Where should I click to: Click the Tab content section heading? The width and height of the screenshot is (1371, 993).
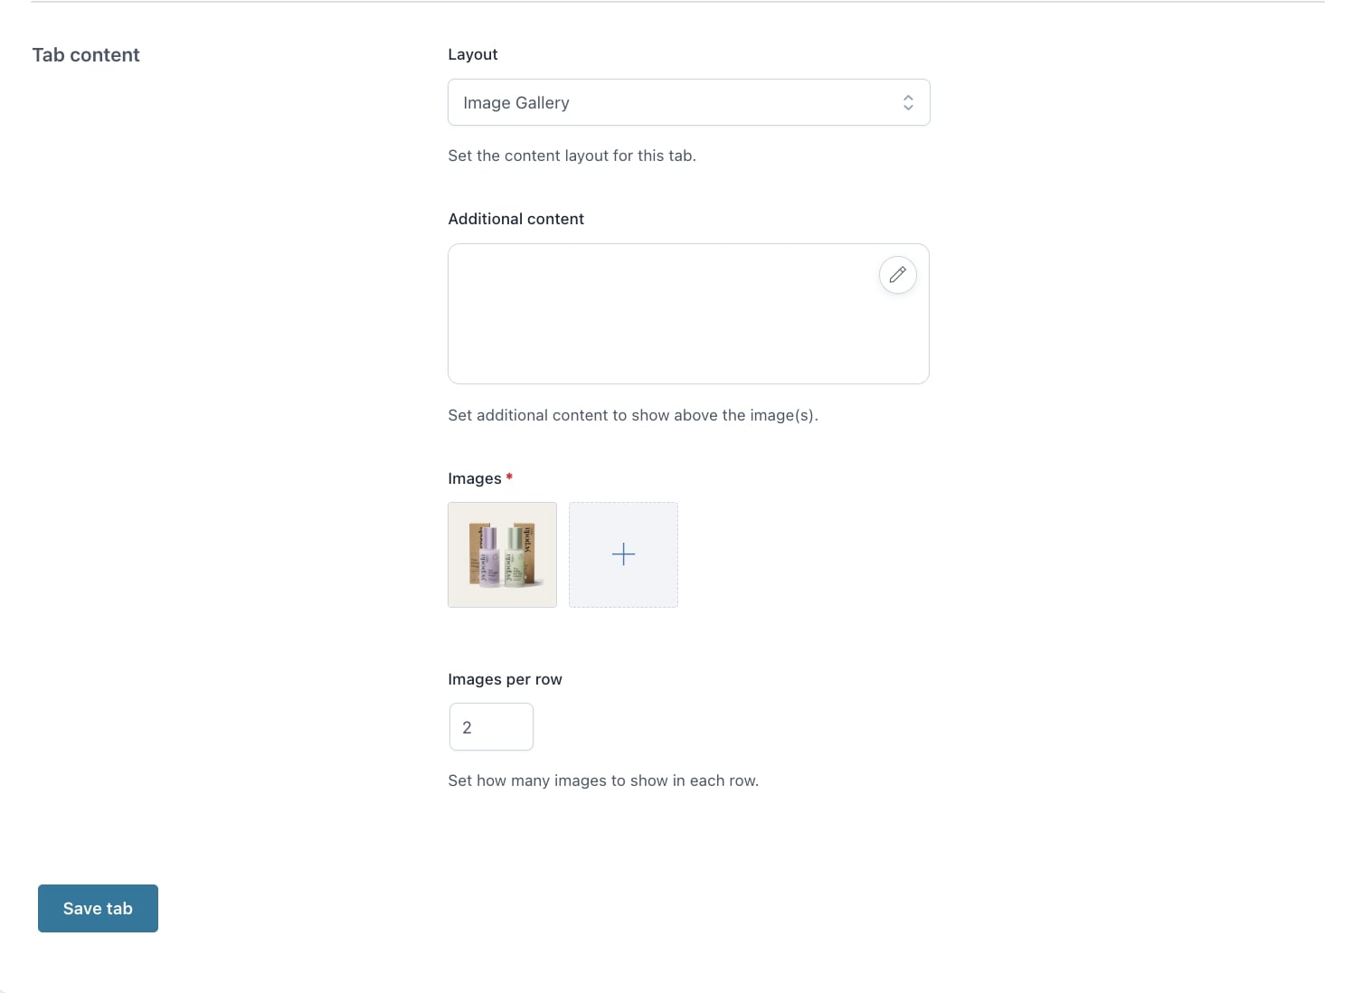pyautogui.click(x=86, y=55)
